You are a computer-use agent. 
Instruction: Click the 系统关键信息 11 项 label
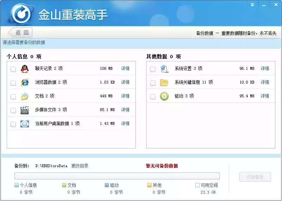coord(194,82)
